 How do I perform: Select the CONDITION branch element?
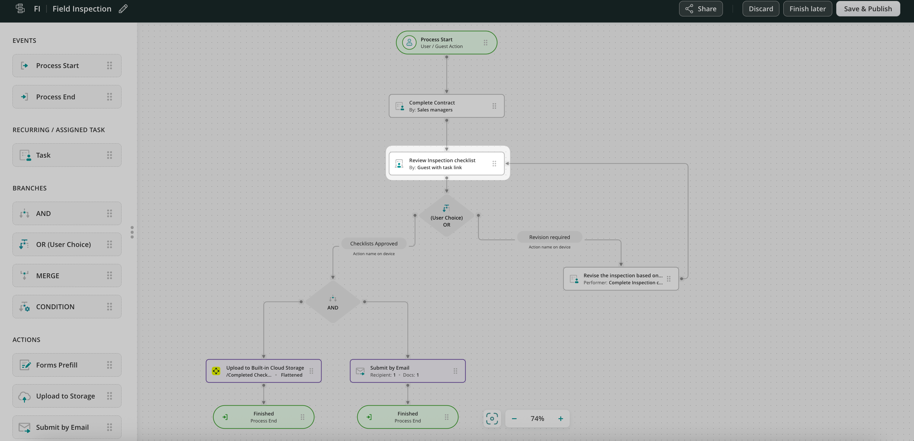tap(67, 306)
